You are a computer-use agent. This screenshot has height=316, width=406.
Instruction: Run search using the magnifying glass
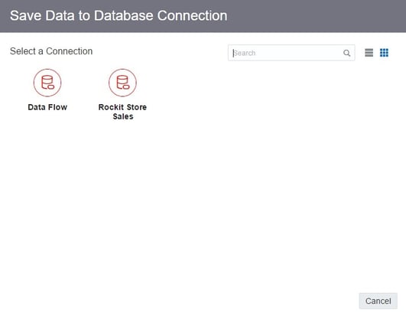346,53
